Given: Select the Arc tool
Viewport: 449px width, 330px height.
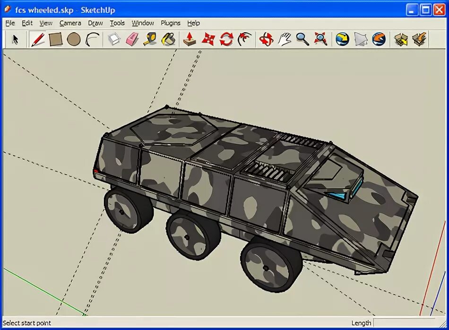Looking at the screenshot, I should [93, 39].
